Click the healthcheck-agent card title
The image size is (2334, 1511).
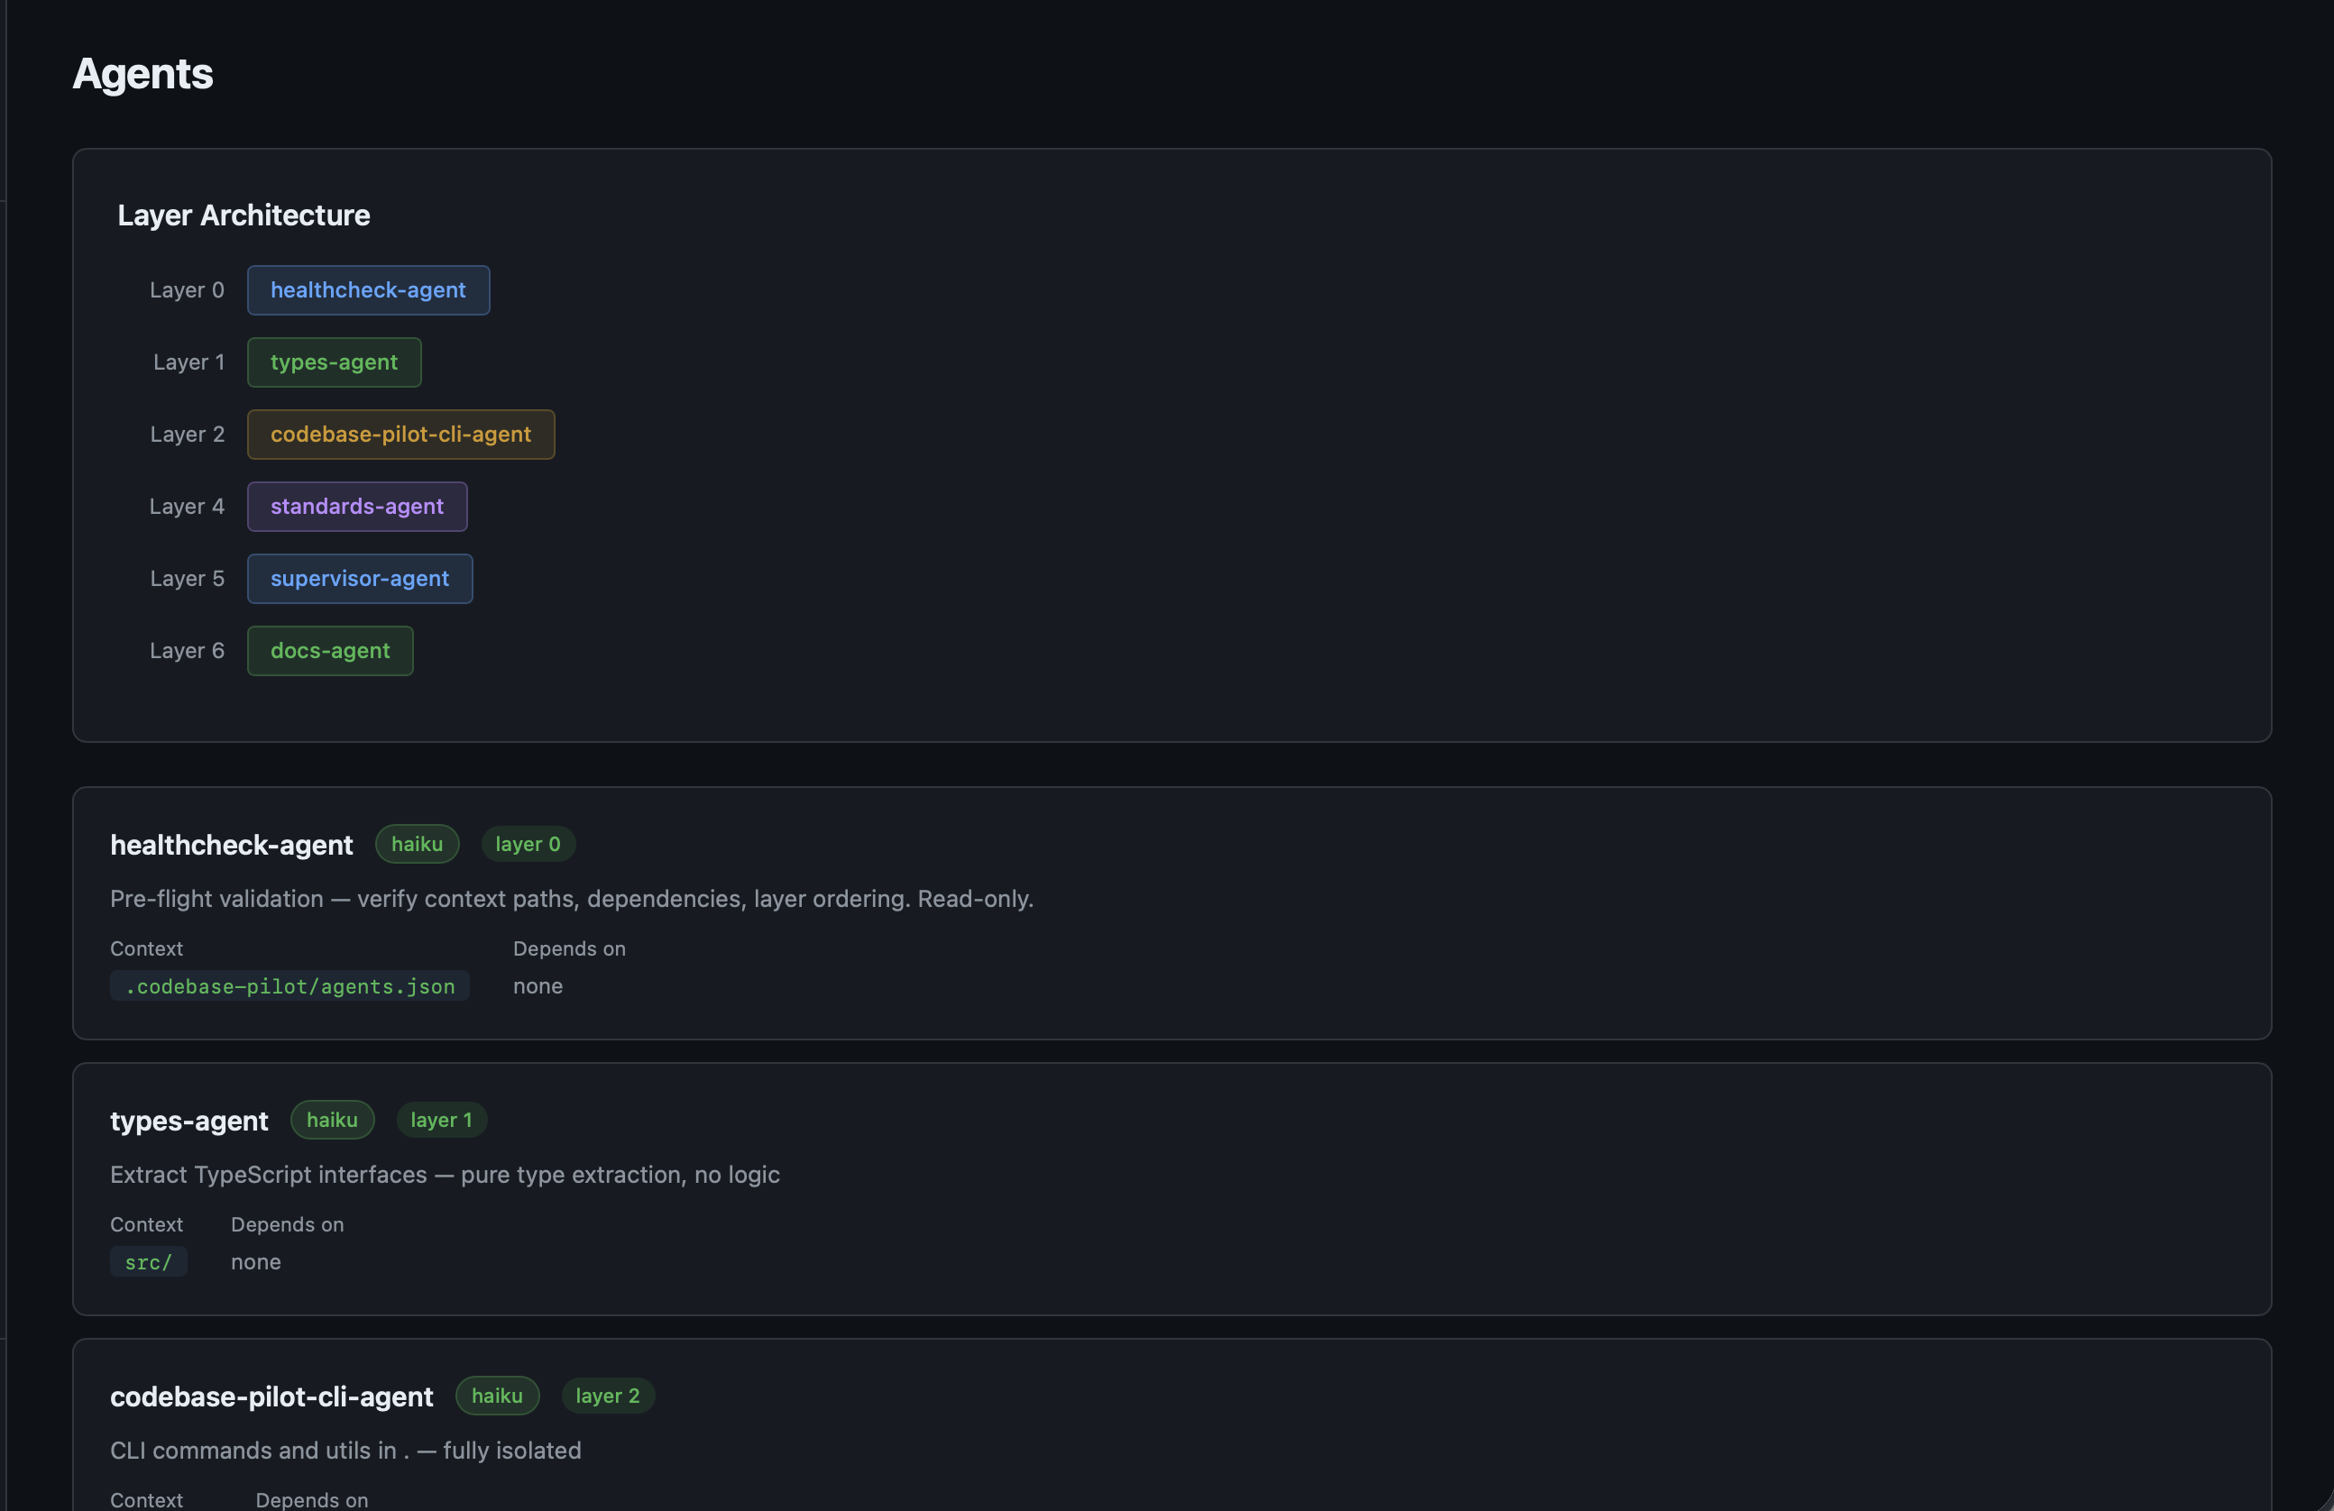[232, 846]
